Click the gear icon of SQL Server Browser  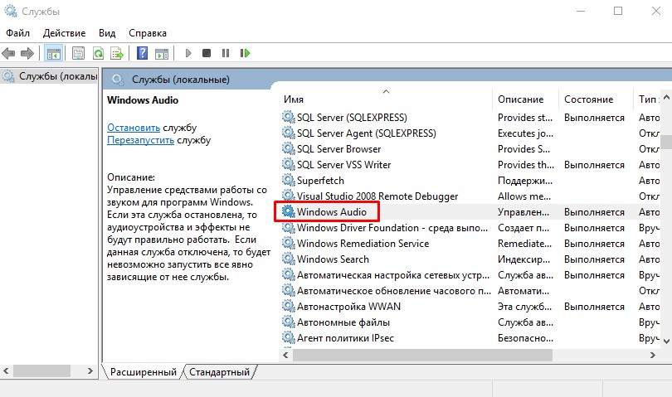(x=289, y=148)
